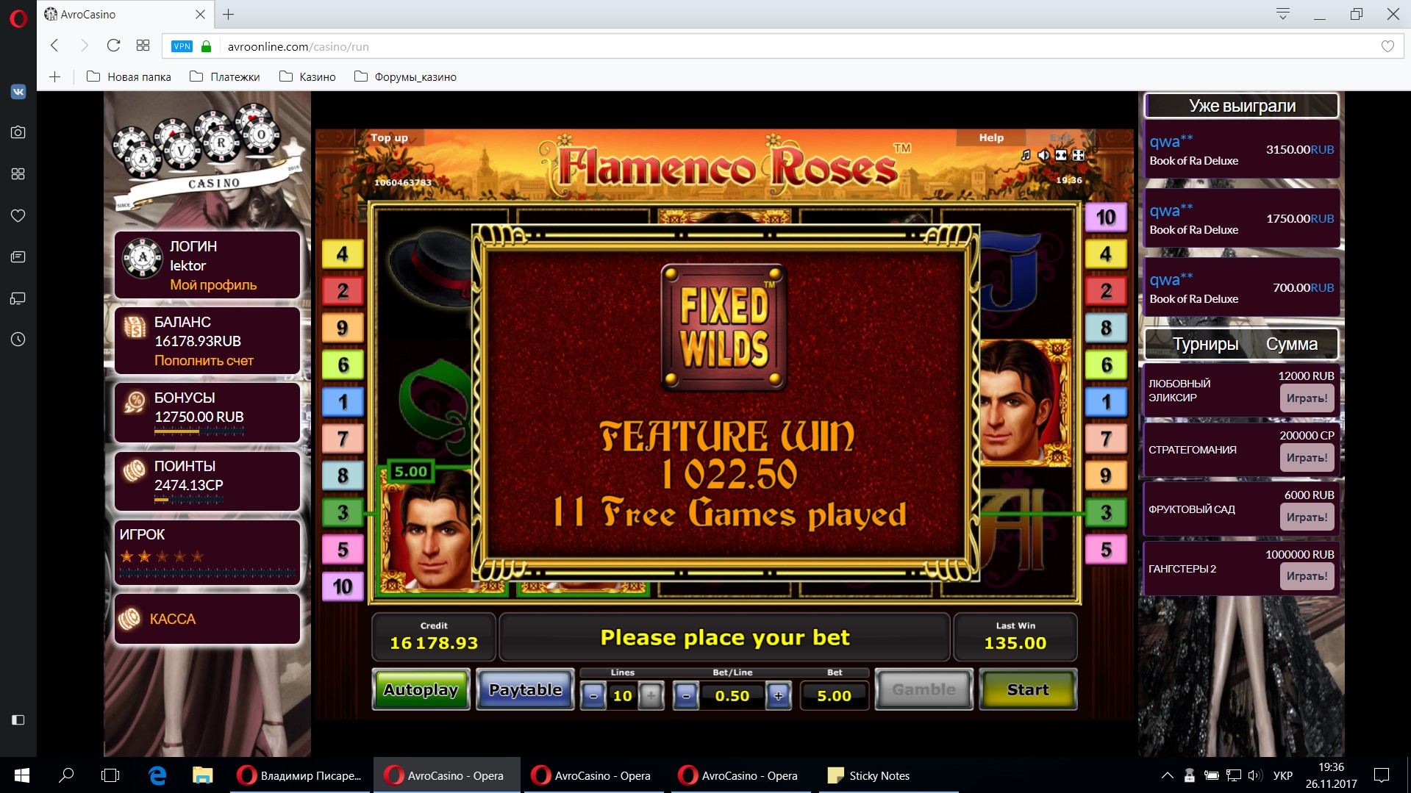Image resolution: width=1411 pixels, height=793 pixels.
Task: Open the synced Tabs sidebar icon
Action: click(18, 298)
